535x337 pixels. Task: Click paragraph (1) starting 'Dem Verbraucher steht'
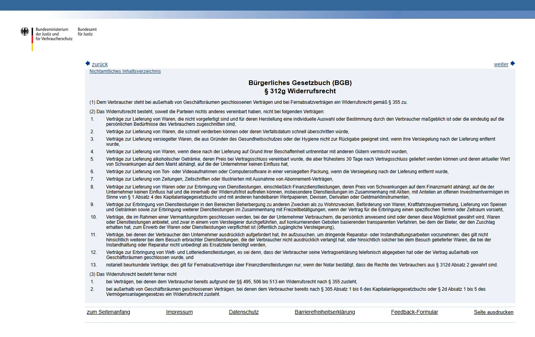point(248,102)
